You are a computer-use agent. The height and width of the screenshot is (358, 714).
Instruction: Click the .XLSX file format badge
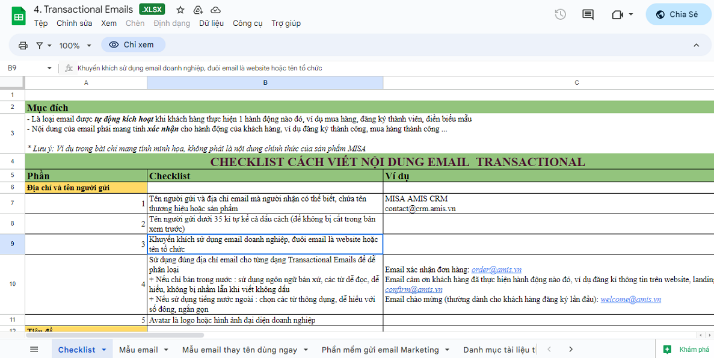[x=152, y=10]
